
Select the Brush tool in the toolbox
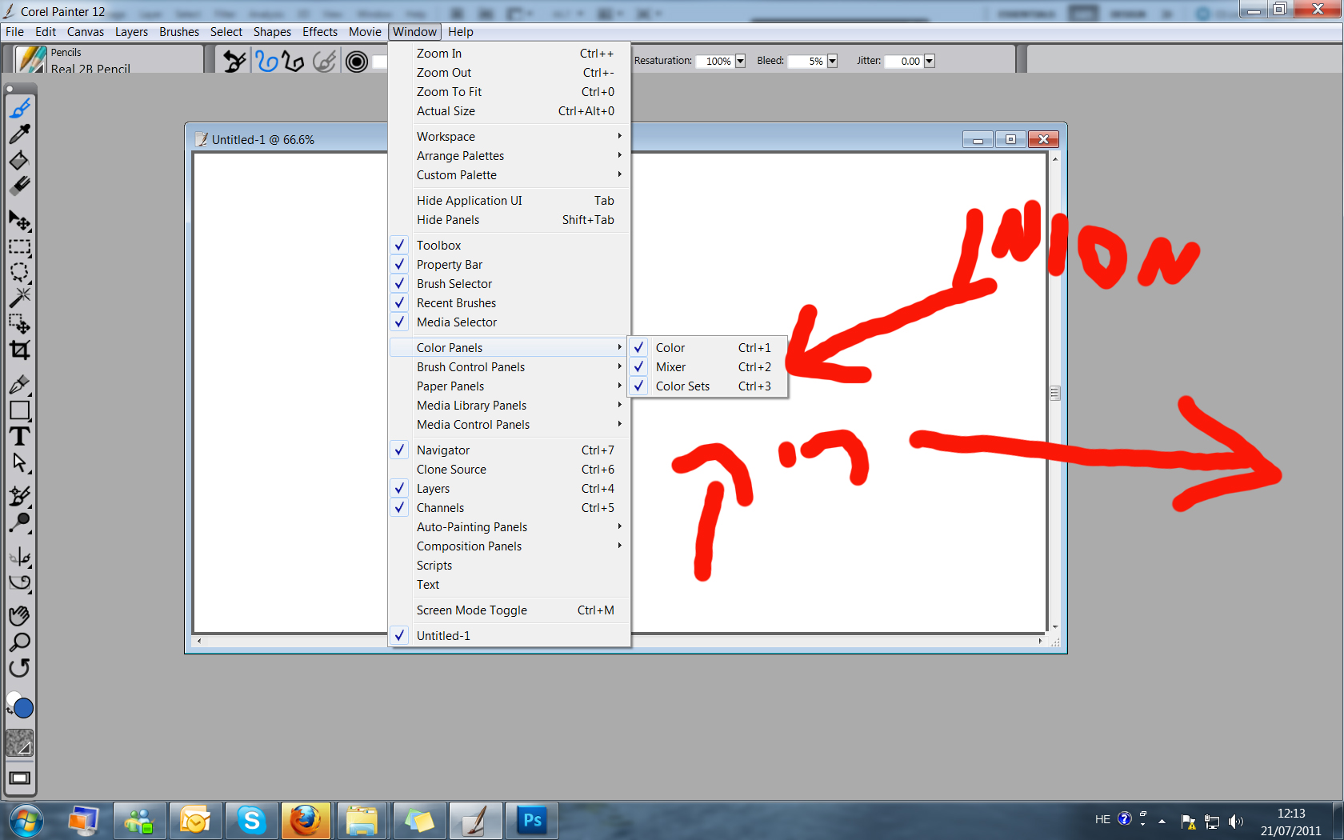tap(20, 108)
